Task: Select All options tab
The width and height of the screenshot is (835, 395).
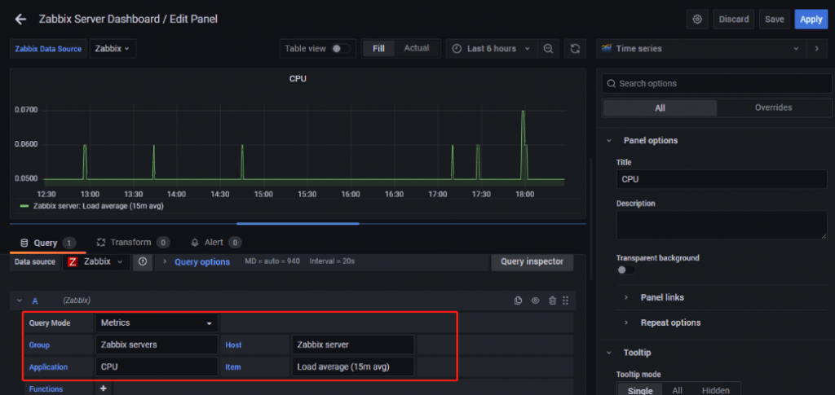Action: click(660, 108)
